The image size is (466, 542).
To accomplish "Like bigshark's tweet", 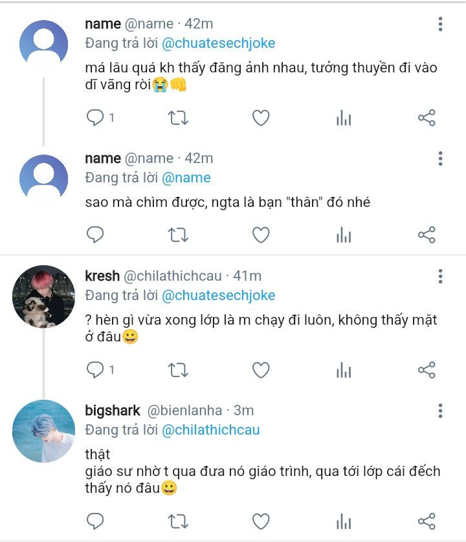I will 261,521.
